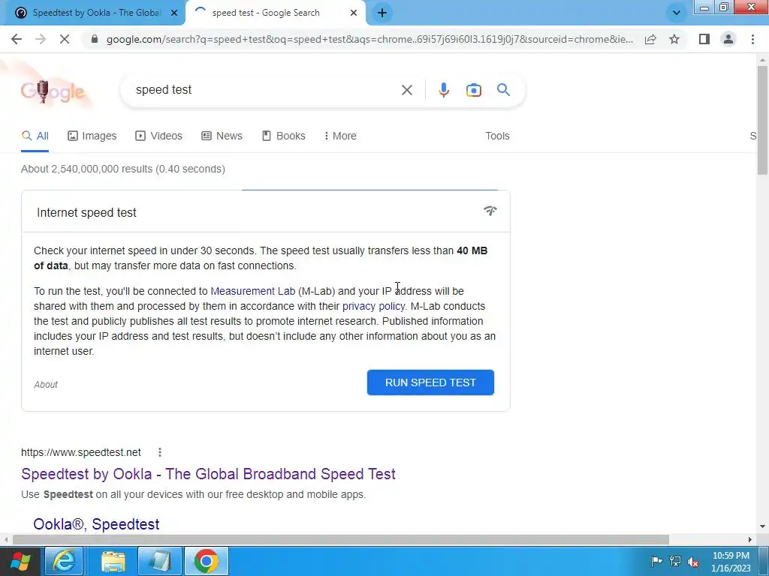Share this page icon in address bar

tap(650, 39)
